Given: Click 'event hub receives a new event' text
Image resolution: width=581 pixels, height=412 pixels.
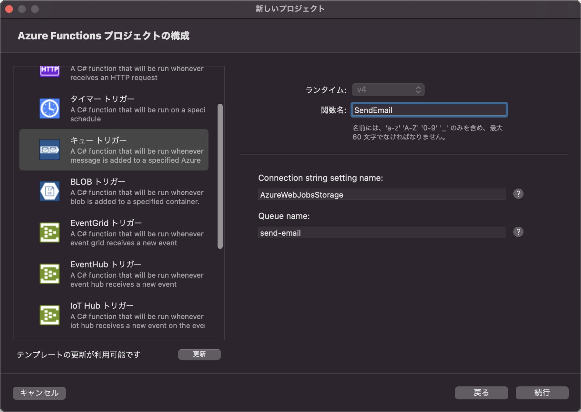Looking at the screenshot, I should (x=123, y=284).
